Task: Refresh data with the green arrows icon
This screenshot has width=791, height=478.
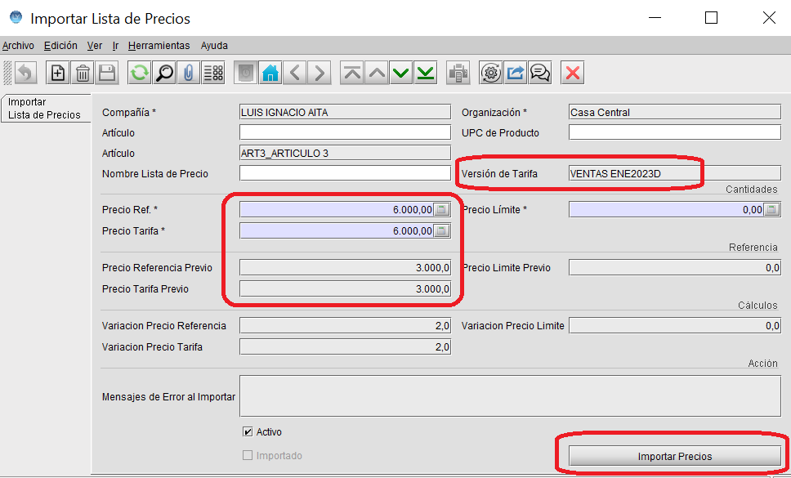Action: [139, 73]
